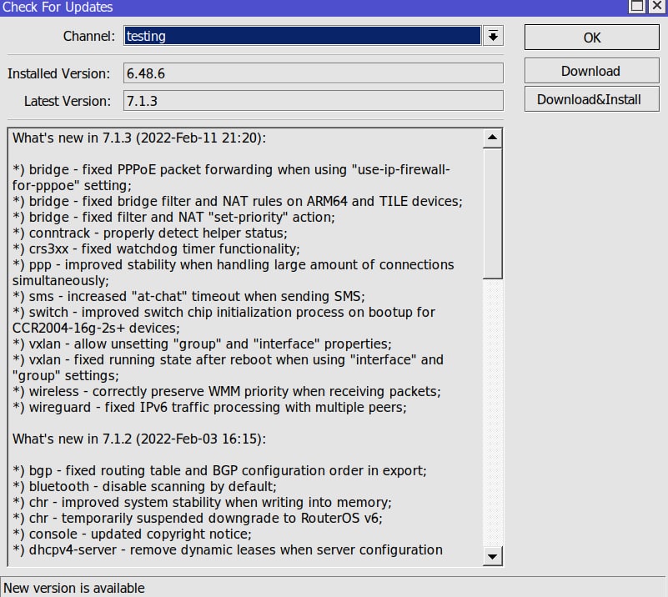Click the sms at-chat timeout changelog line
The width and height of the screenshot is (668, 597).
coord(188,296)
